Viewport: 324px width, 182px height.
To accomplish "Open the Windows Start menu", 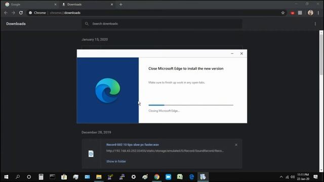I will click(6, 177).
